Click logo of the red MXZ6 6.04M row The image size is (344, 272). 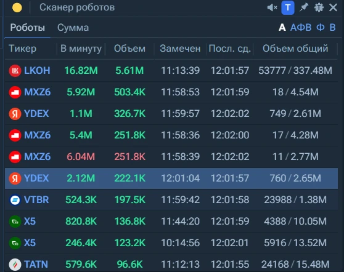pos(15,157)
